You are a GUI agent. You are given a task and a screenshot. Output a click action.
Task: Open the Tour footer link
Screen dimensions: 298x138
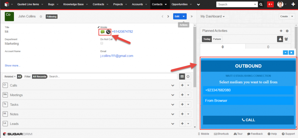coord(238,134)
